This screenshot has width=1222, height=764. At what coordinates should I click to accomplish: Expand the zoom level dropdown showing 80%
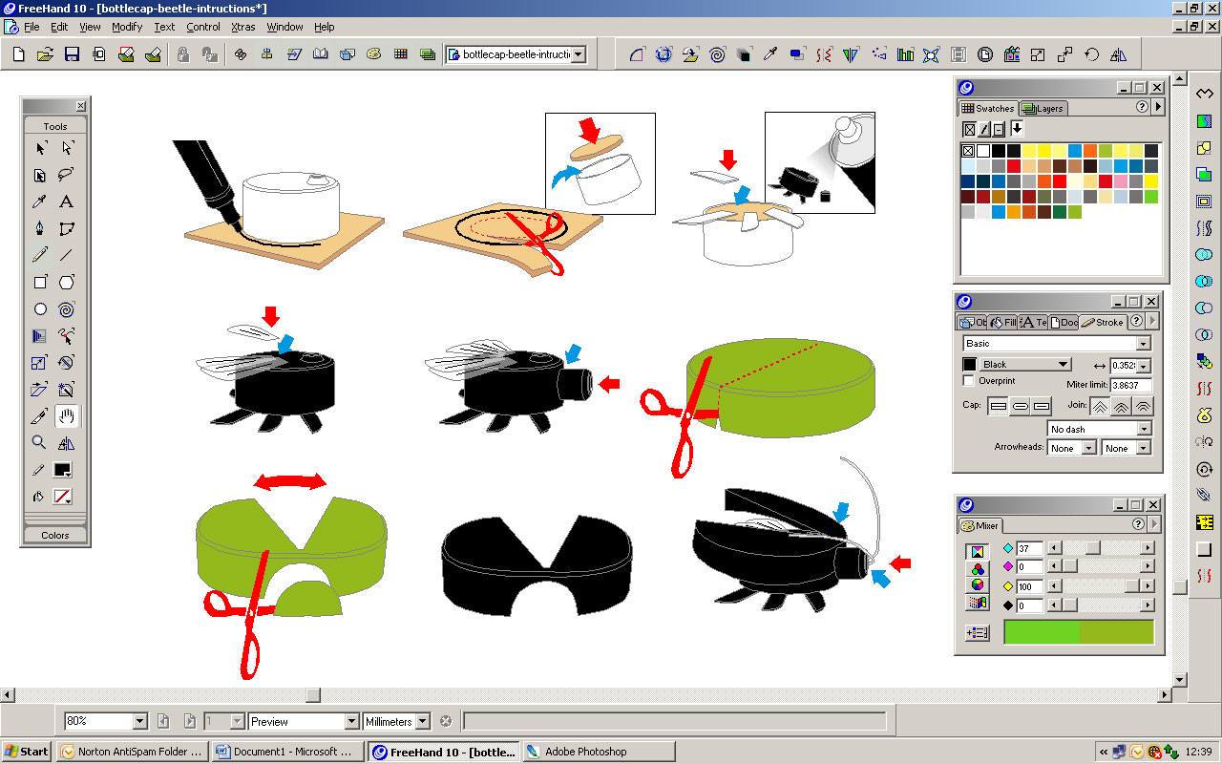click(138, 720)
